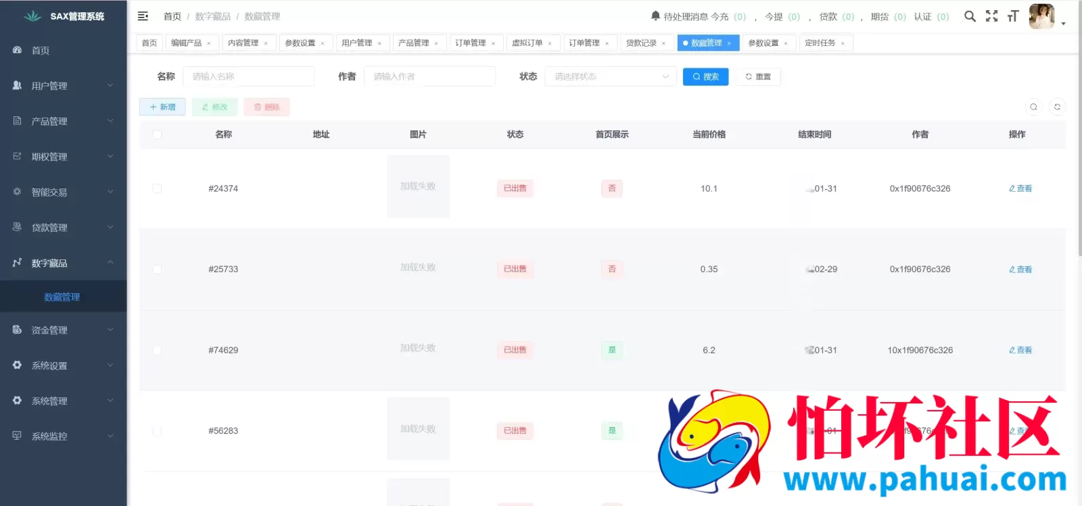Click the notification bell icon

(x=655, y=16)
